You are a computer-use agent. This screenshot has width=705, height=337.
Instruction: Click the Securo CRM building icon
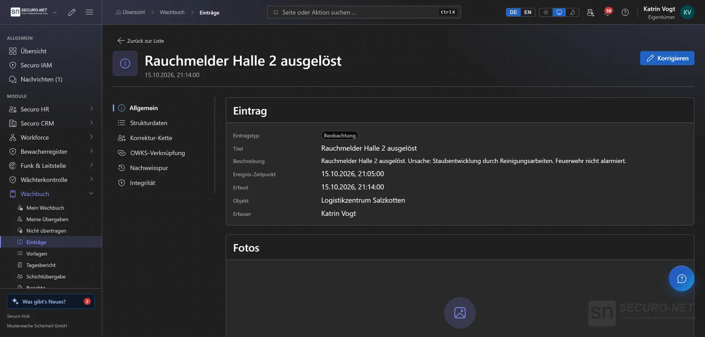coord(13,123)
